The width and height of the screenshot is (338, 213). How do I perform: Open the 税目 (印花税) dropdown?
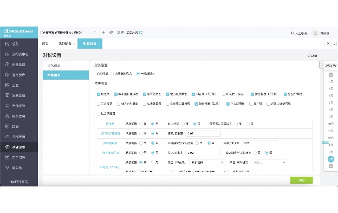pyautogui.click(x=207, y=163)
